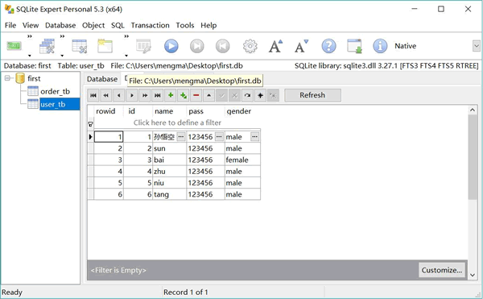This screenshot has width=483, height=299.
Task: Click the greyed checkmark post button
Action: pyautogui.click(x=222, y=95)
